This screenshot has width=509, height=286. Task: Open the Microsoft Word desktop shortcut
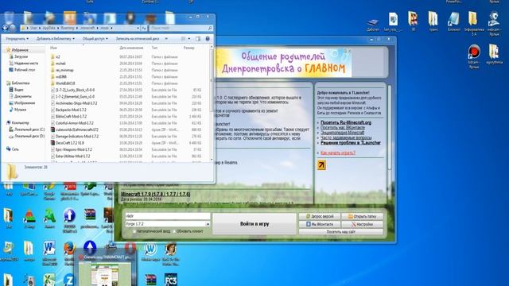(49, 249)
